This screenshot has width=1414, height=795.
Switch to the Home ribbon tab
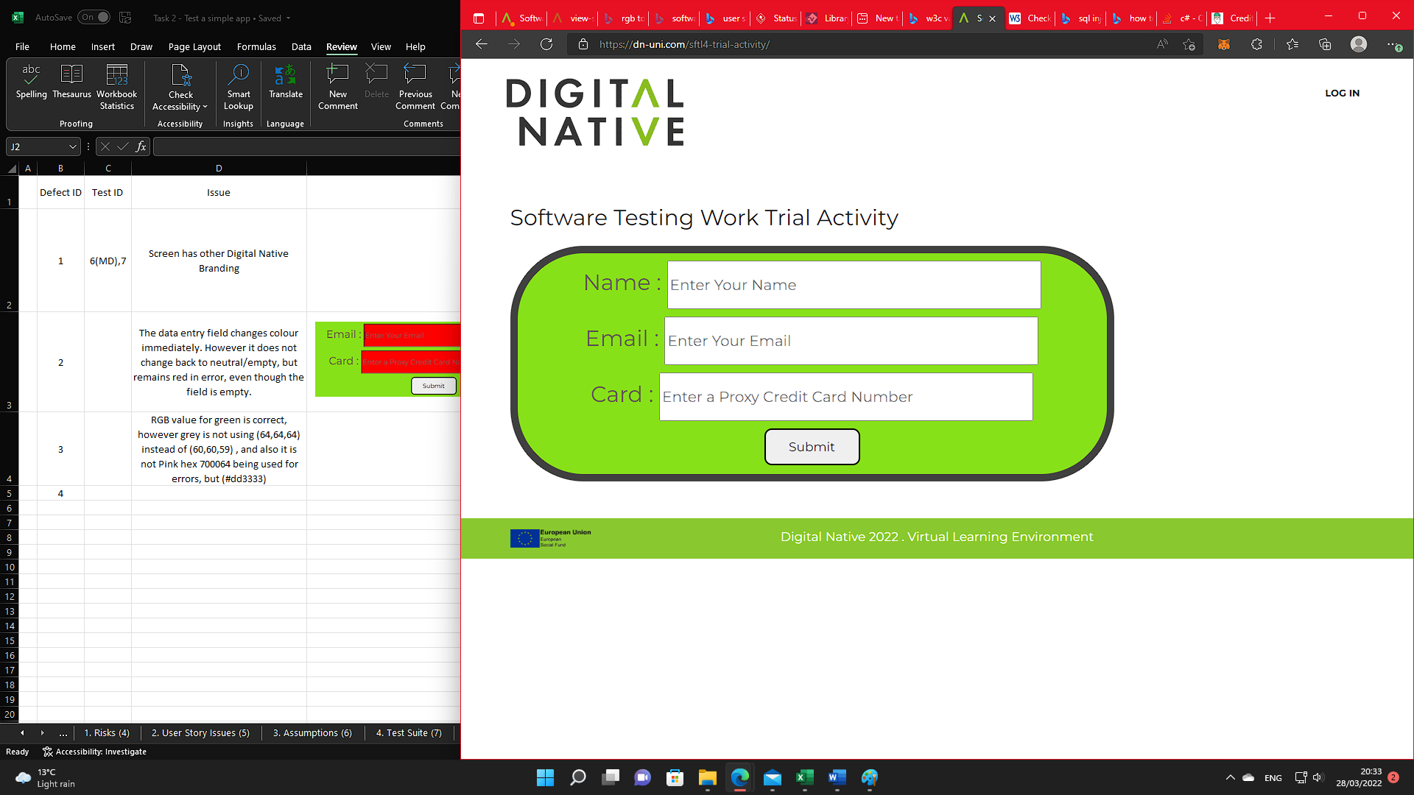(63, 46)
